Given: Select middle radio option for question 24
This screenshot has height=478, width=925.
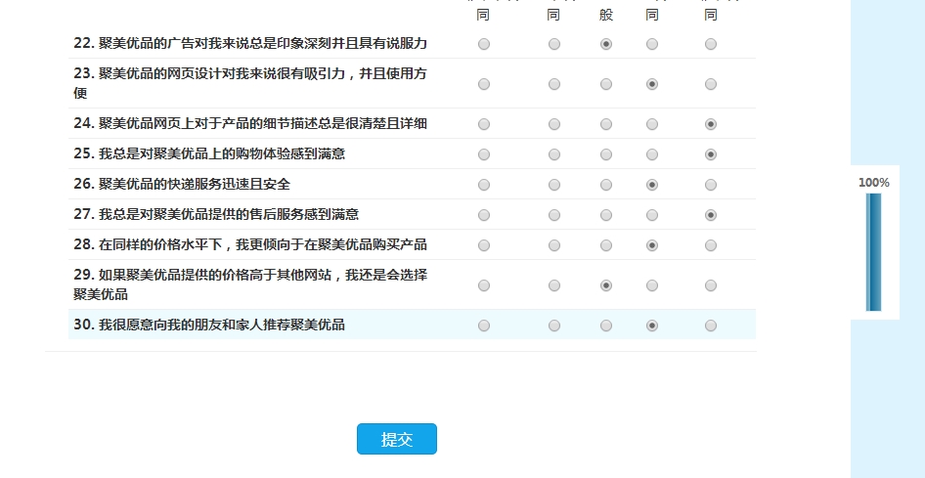Looking at the screenshot, I should (x=606, y=124).
